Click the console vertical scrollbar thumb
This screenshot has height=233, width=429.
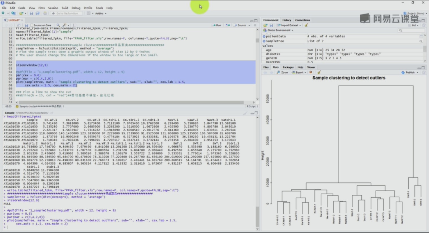pos(257,217)
